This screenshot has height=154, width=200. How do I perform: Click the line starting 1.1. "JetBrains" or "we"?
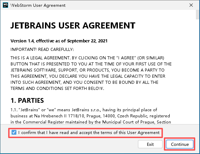(x=84, y=110)
